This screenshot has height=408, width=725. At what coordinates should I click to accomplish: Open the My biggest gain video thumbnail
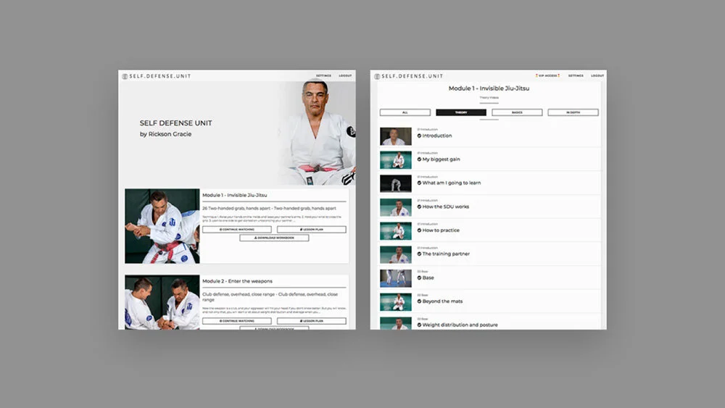396,160
